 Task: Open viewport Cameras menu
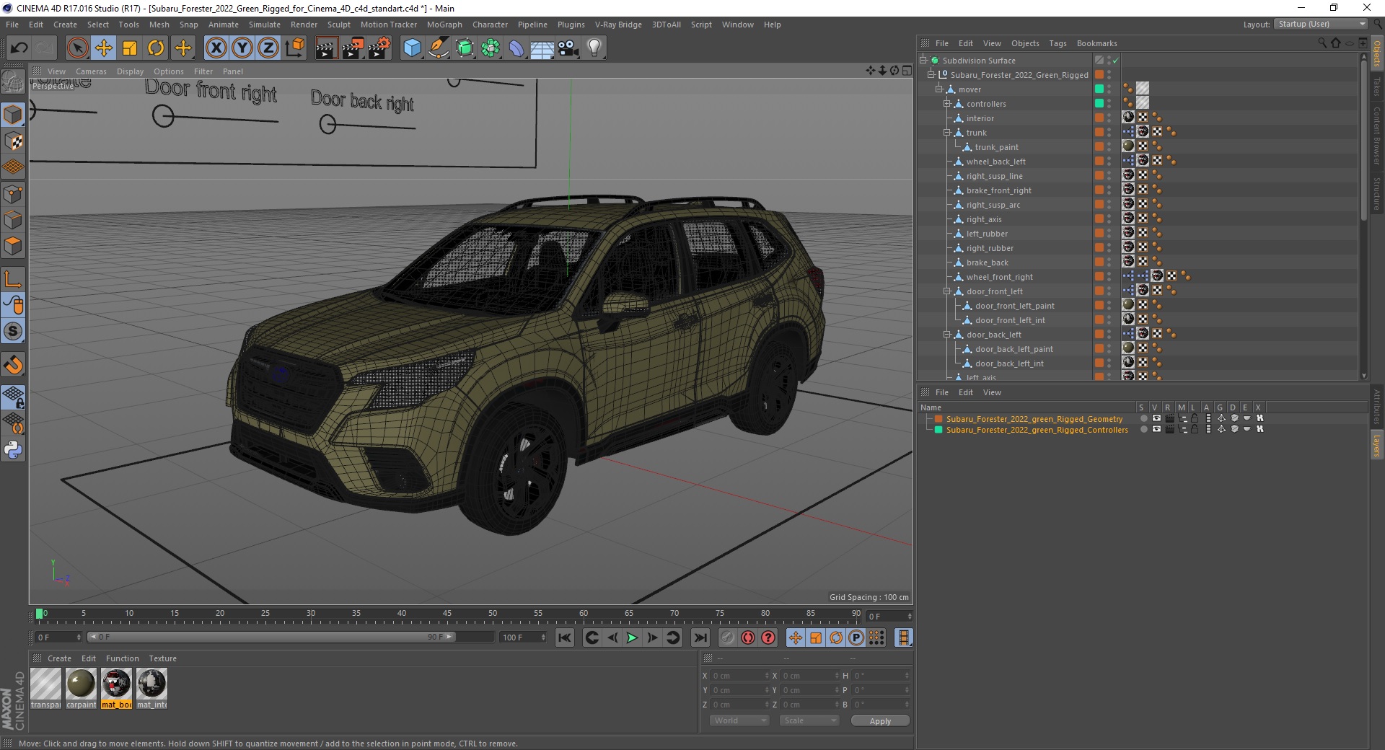91,71
